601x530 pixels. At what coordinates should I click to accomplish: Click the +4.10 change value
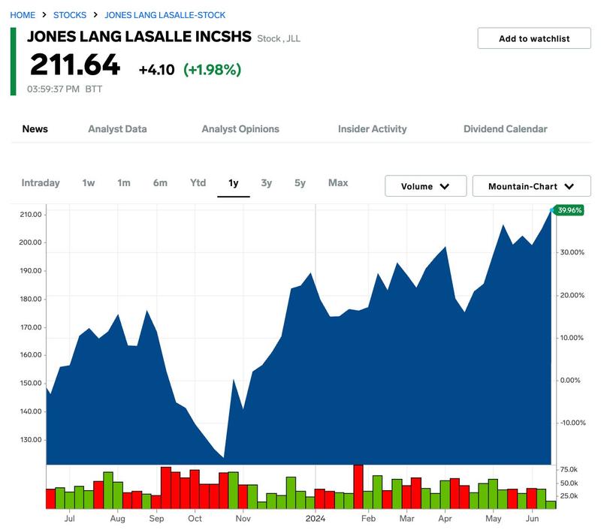click(156, 70)
